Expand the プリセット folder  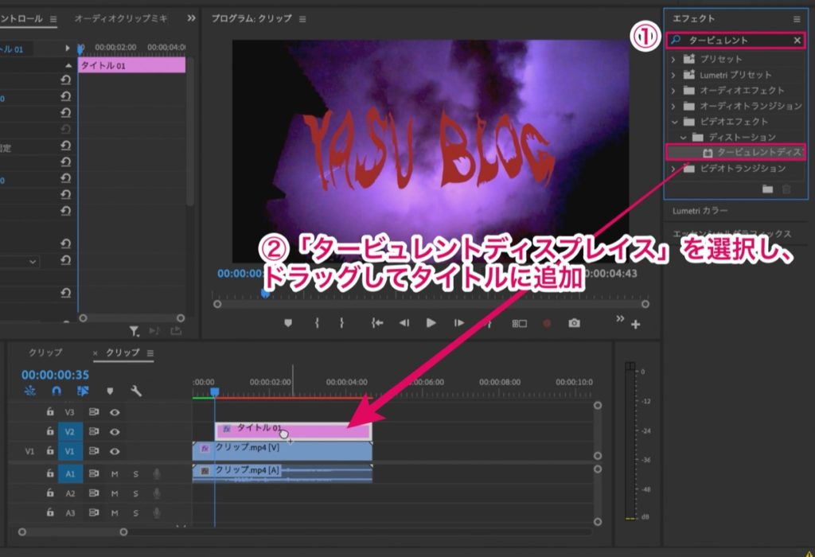(673, 59)
